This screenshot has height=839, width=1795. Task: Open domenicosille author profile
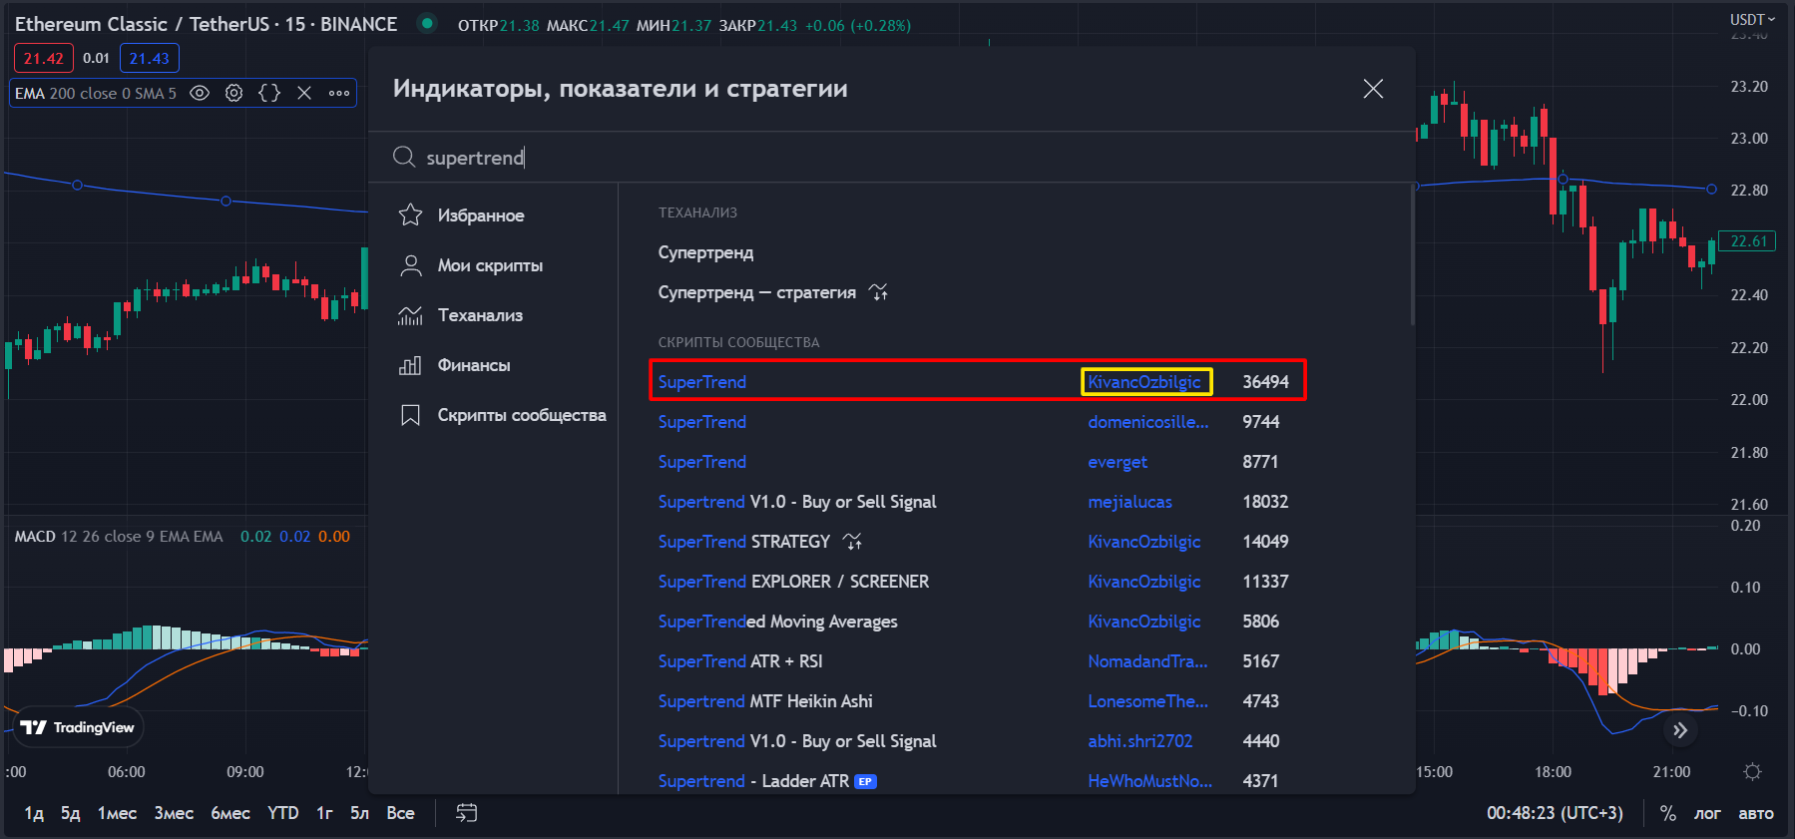[1147, 422]
